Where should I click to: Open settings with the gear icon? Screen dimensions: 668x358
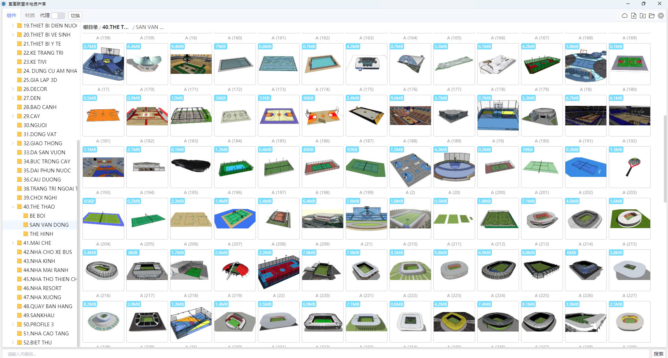661,16
